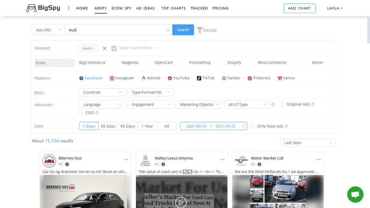
Task: Click help icon beside Only New Ads
Action: (x=286, y=126)
